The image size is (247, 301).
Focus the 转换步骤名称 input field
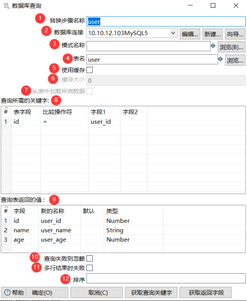(x=166, y=21)
